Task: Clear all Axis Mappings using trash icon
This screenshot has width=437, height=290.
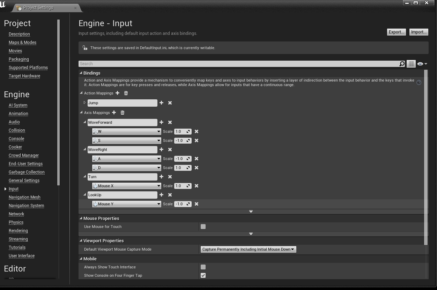Action: [x=123, y=113]
